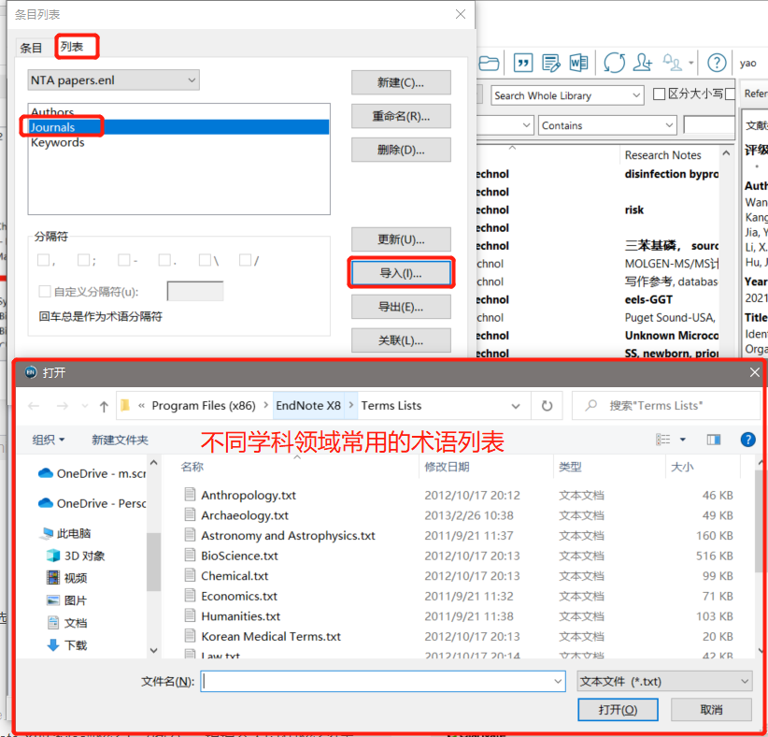Click the Format Paper Word icon
Screen dimensions: 768x737
579,62
